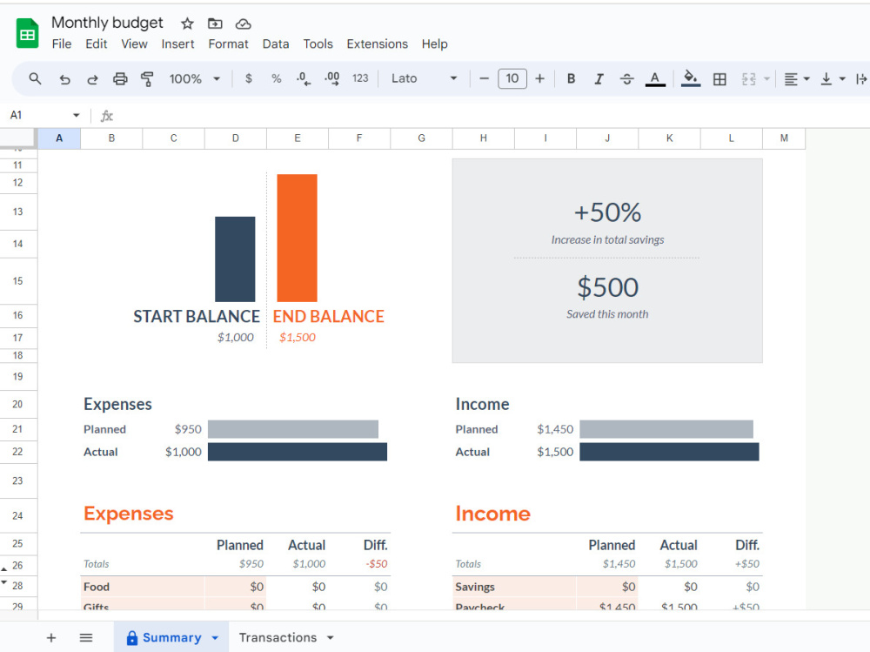Open Transactions tab dropdown arrow
Screen dimensions: 870x652
point(330,638)
